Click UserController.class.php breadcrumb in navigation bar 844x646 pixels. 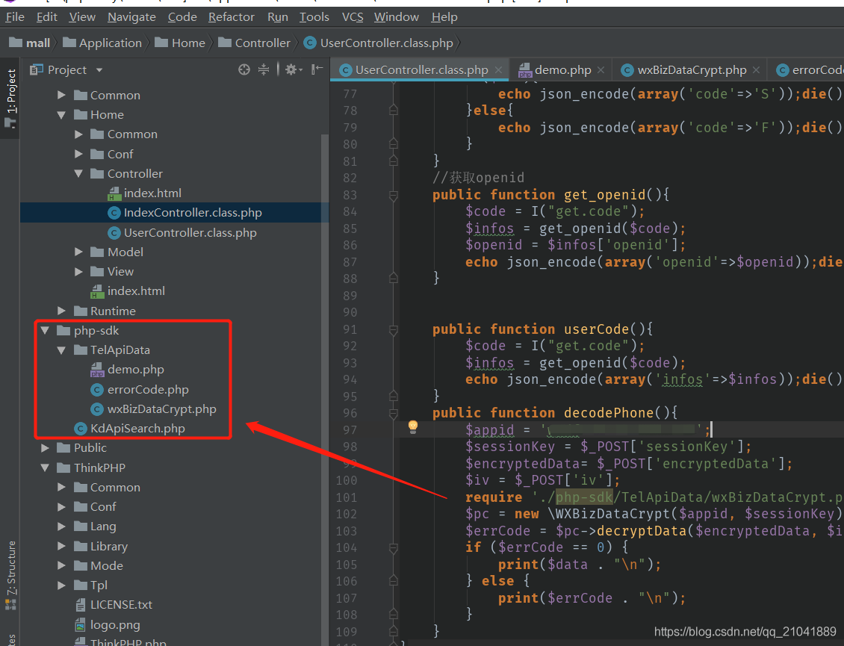pyautogui.click(x=379, y=43)
